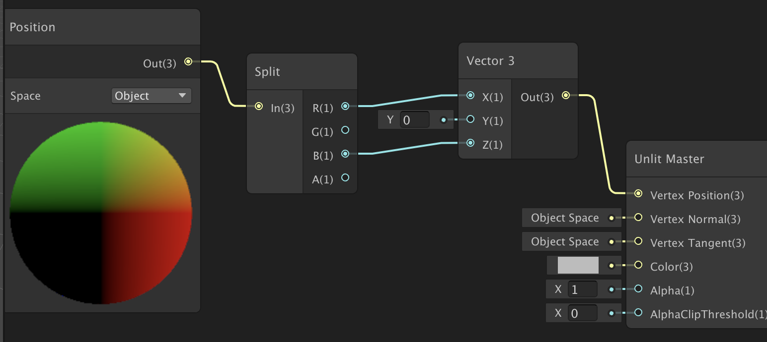Image resolution: width=767 pixels, height=342 pixels.
Task: Click the Vertex Tangent Object Space slot
Action: (x=565, y=242)
